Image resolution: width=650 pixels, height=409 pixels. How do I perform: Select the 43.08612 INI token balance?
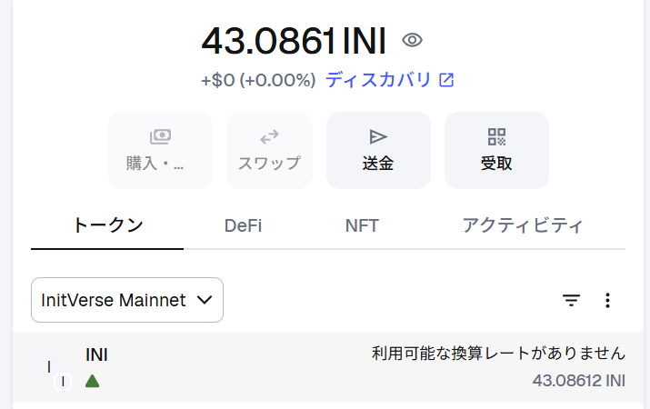pyautogui.click(x=578, y=380)
